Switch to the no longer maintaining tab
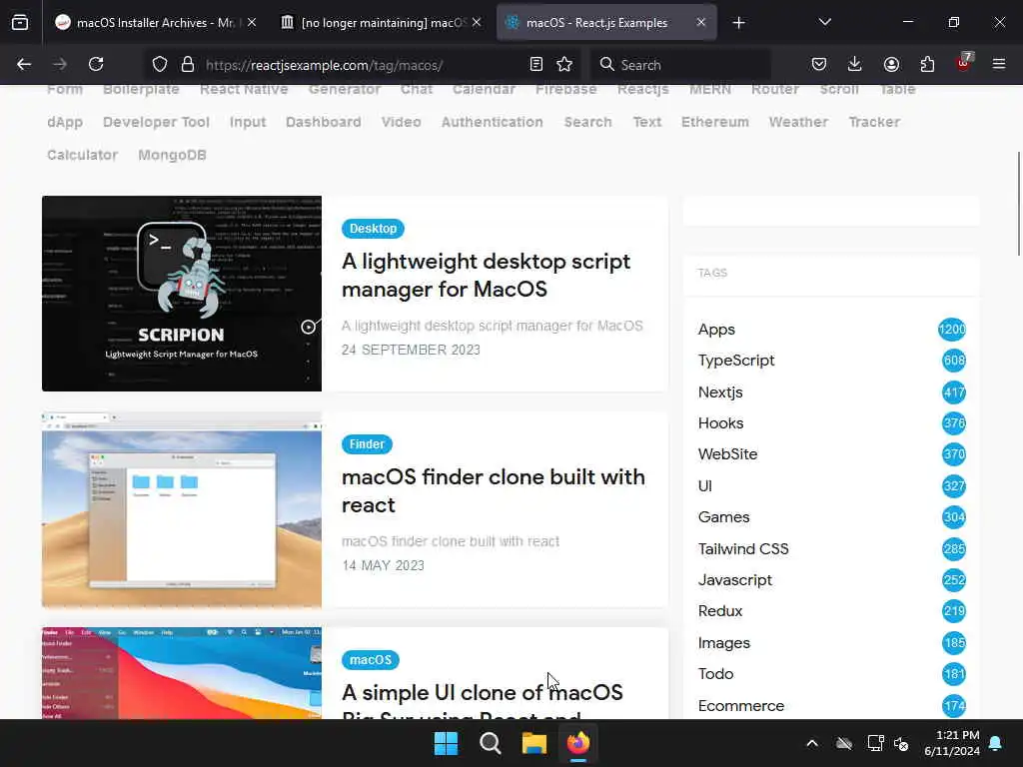 [x=382, y=23]
